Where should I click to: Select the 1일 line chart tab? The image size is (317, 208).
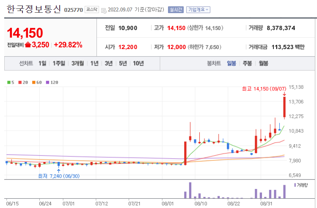coord(42,63)
